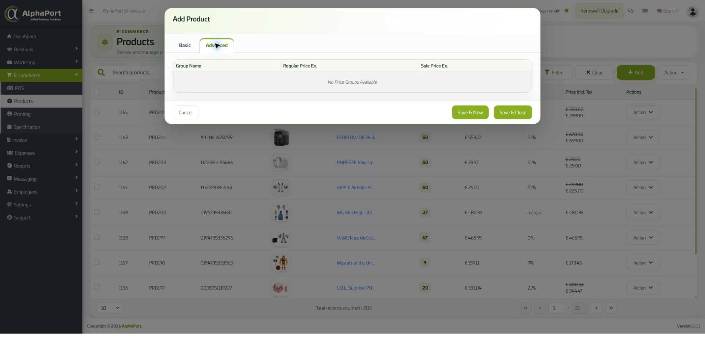This screenshot has width=705, height=356.
Task: Go to previous page of the table
Action: pos(540,308)
